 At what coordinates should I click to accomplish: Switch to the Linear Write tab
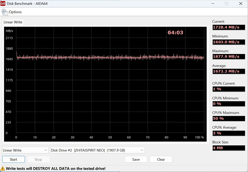(13, 22)
